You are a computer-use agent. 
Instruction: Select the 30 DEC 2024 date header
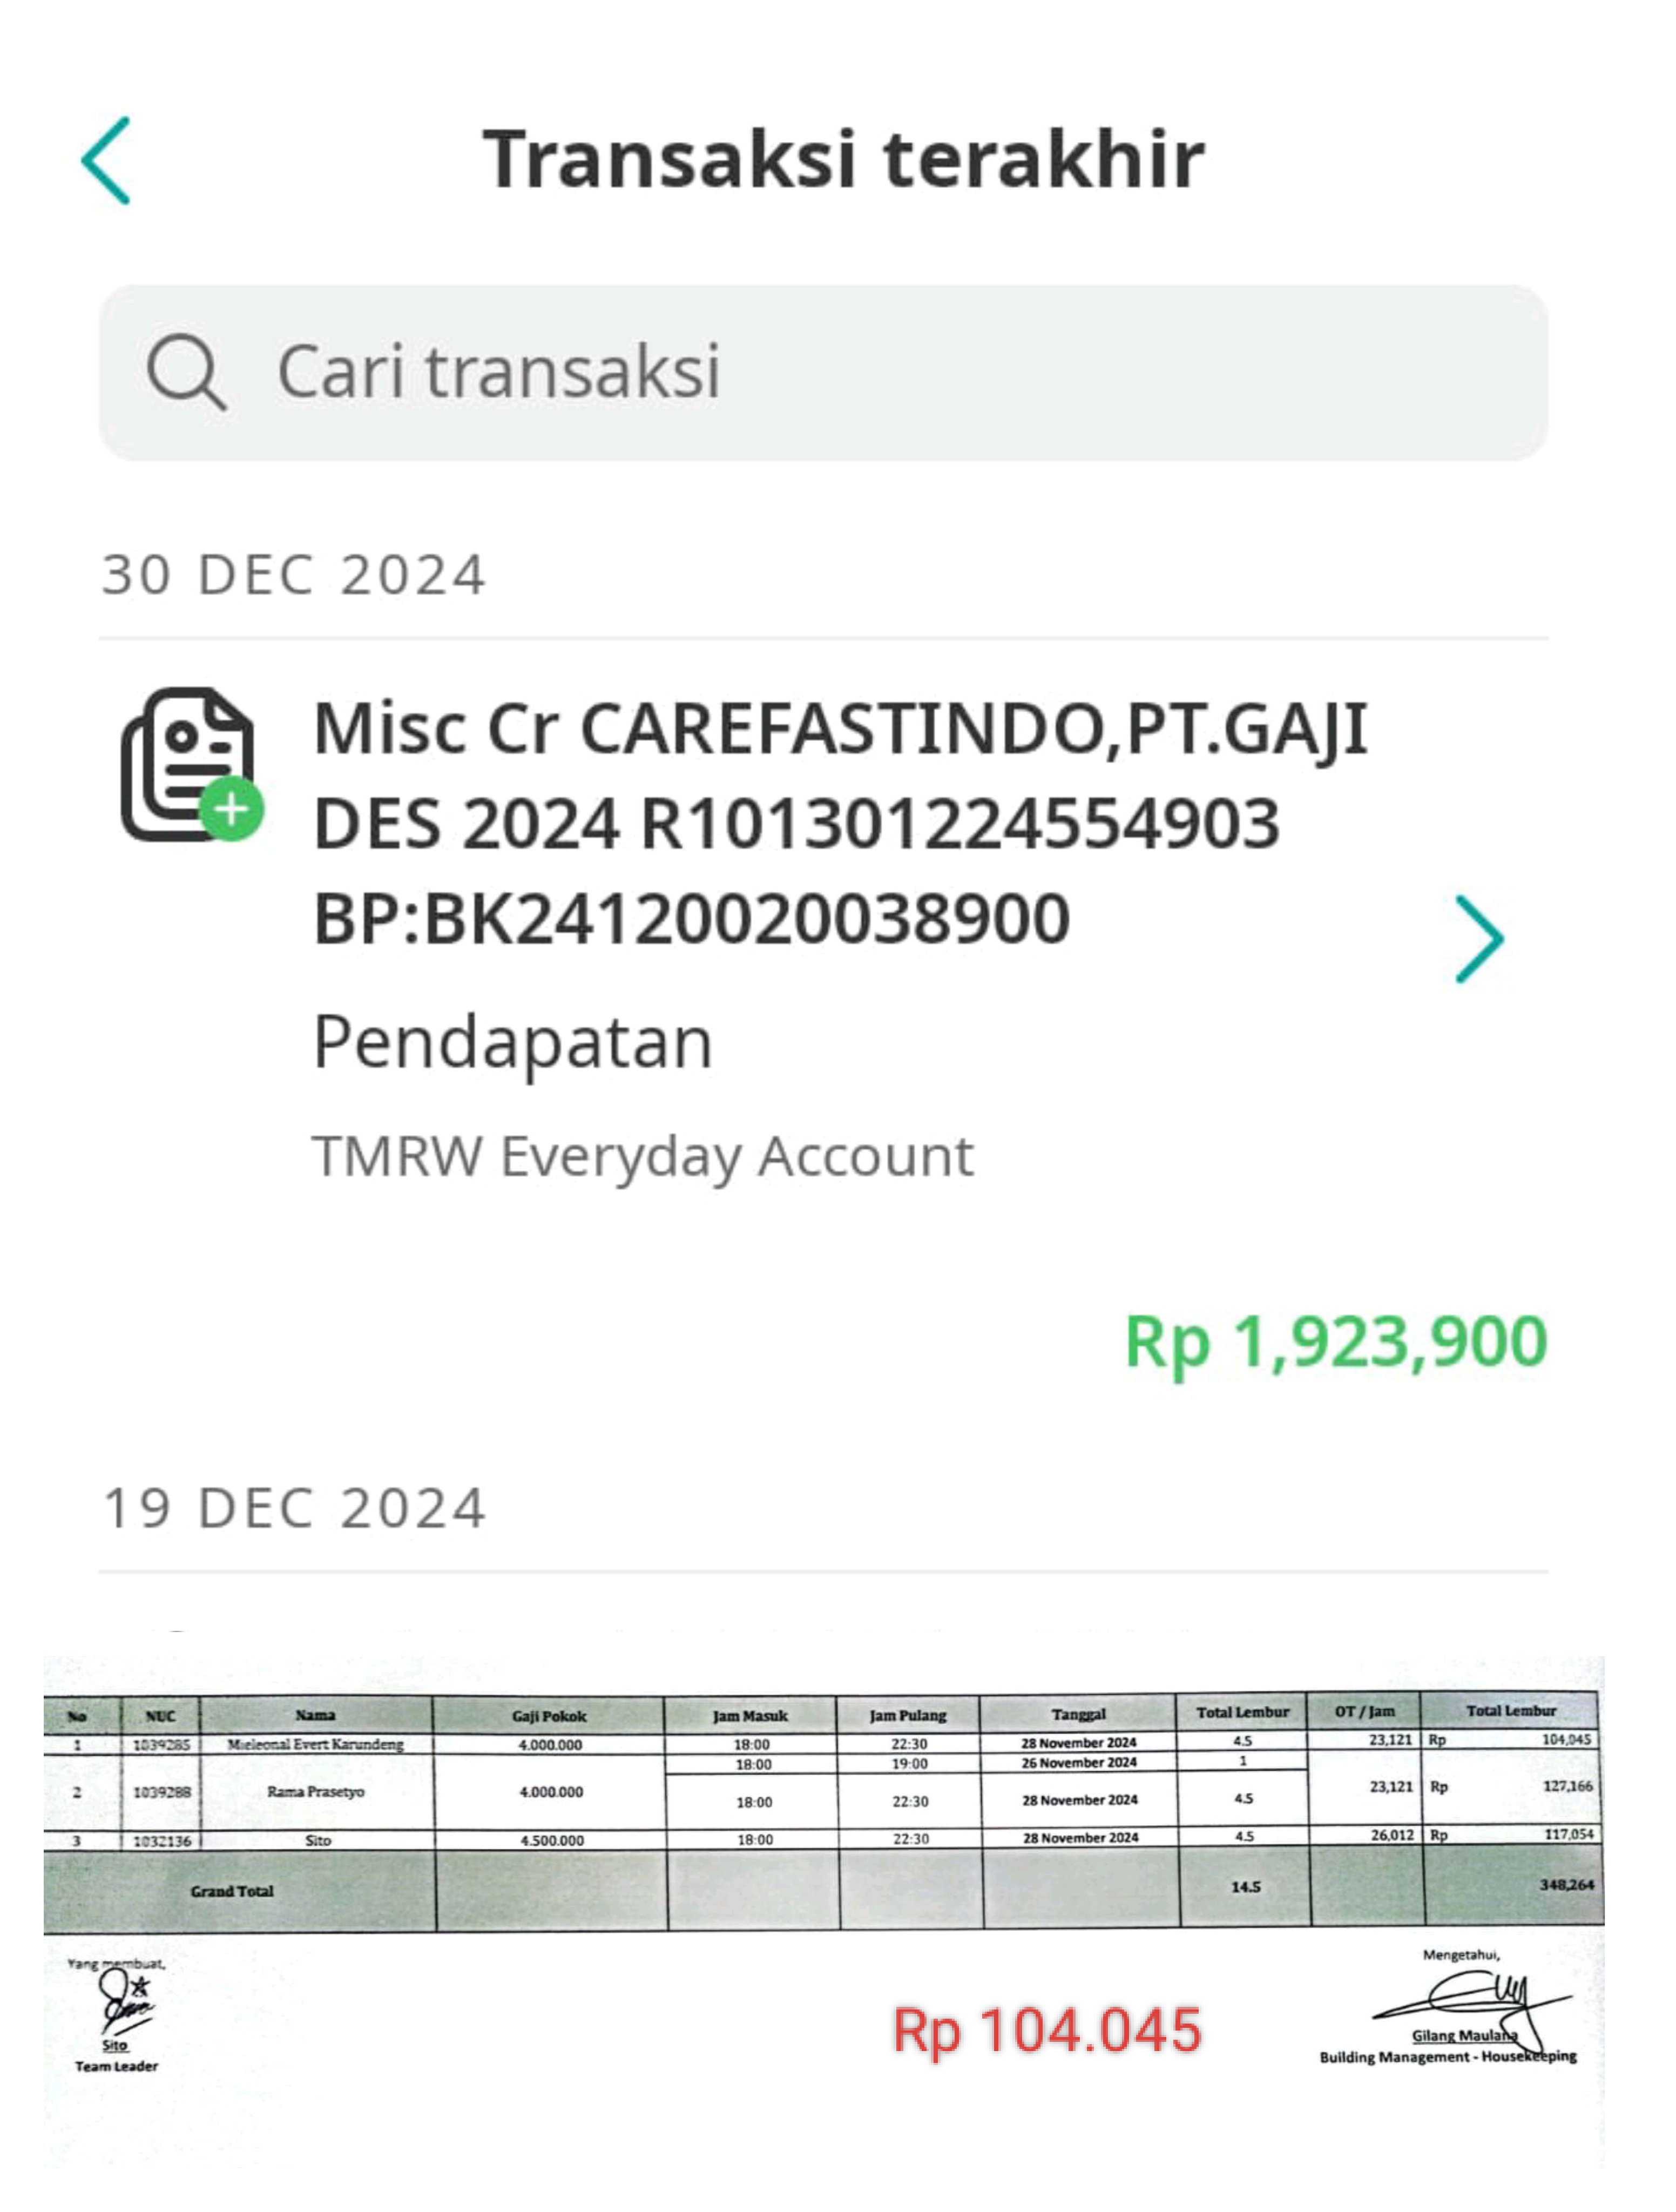294,575
